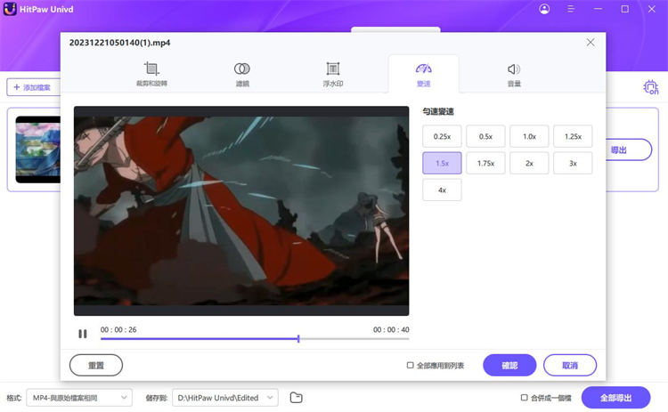Confirm the speed changes

point(509,365)
